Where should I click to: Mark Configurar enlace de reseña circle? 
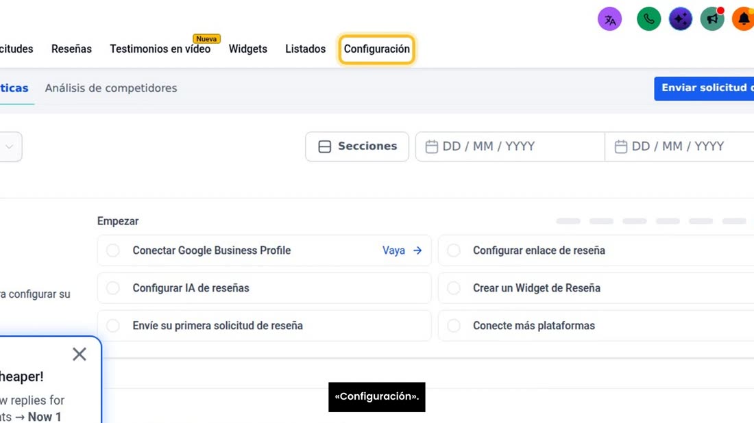(x=454, y=250)
